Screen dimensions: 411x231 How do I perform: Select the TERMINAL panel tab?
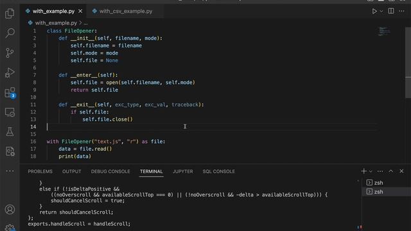click(x=152, y=171)
